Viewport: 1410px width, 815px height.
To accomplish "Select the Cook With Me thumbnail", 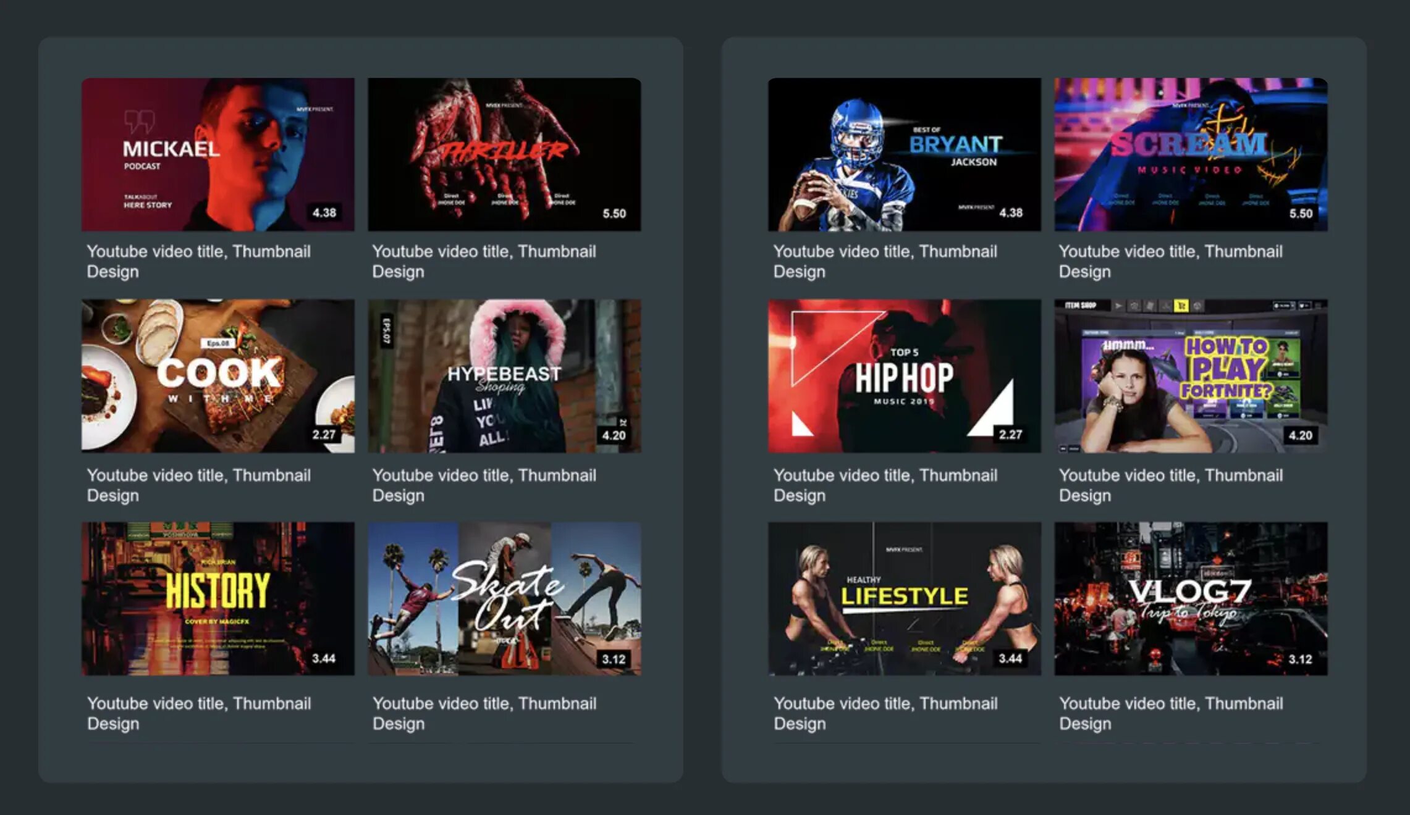I will coord(218,376).
